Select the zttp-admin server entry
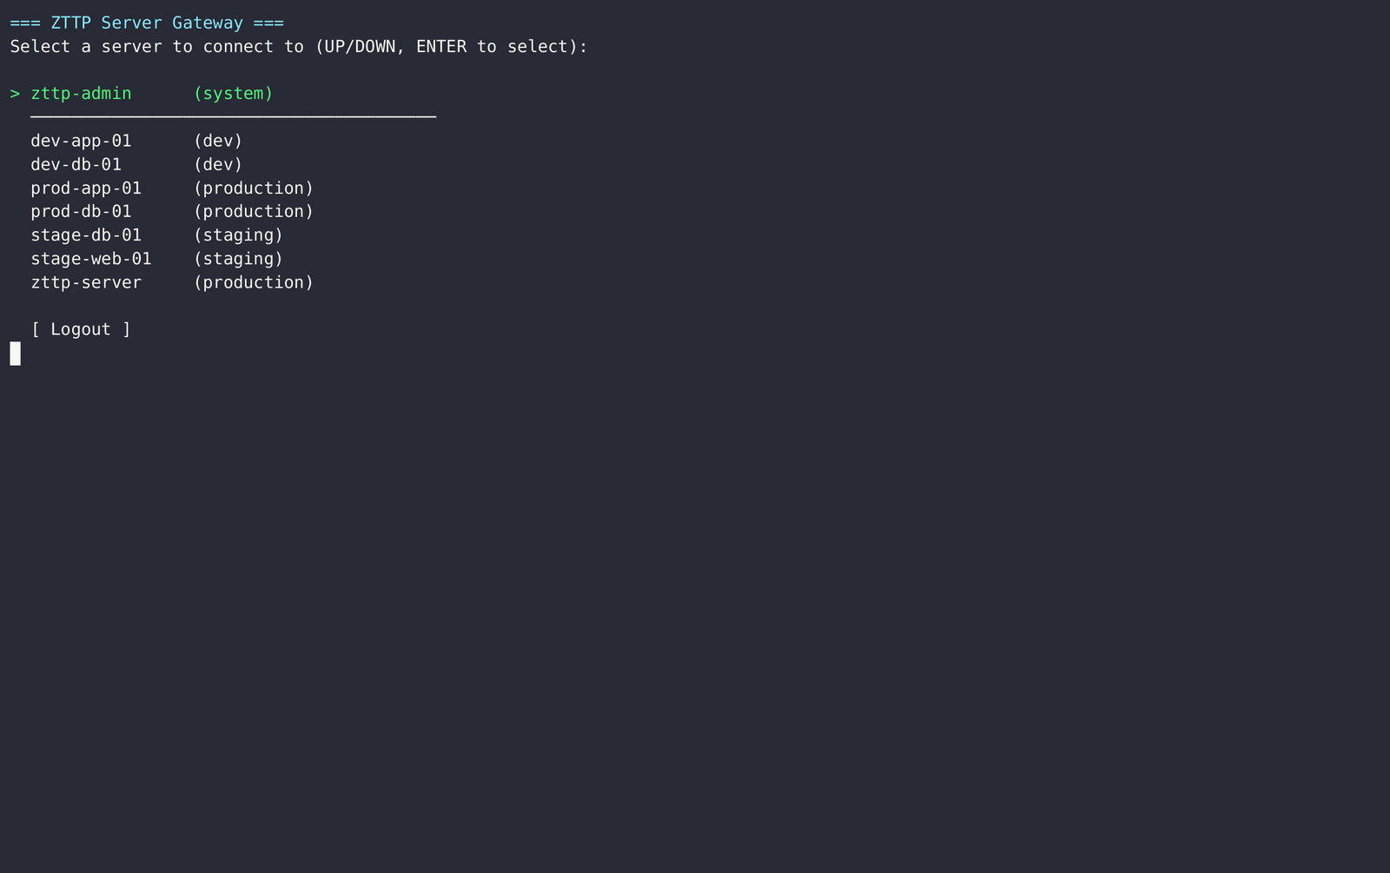Viewport: 1390px width, 873px height. 152,94
